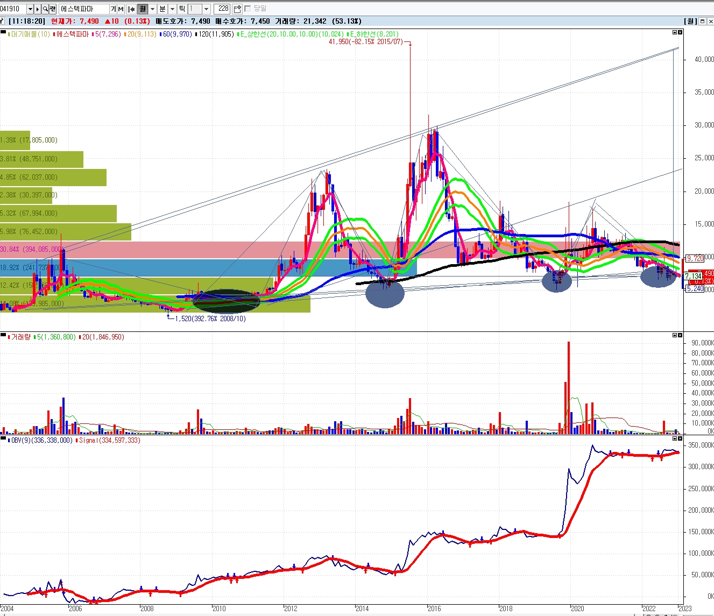The image size is (714, 616).
Task: Click the 거래량 volume legend label
Action: (21, 337)
